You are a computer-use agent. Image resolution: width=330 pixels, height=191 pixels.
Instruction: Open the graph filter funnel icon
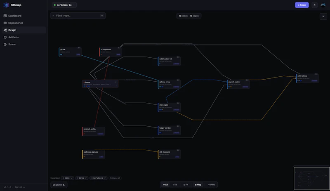point(323,17)
